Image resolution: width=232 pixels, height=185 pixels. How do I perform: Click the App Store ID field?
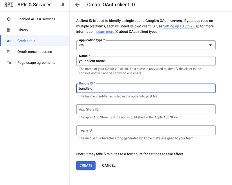tap(146, 109)
